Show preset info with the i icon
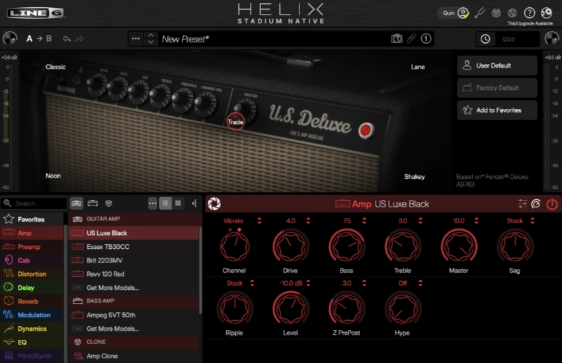 [x=426, y=39]
